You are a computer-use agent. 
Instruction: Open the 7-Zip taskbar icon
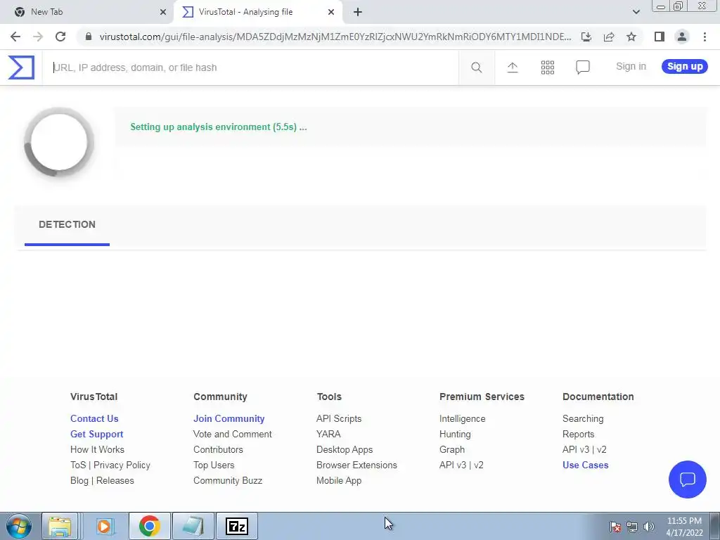(237, 526)
